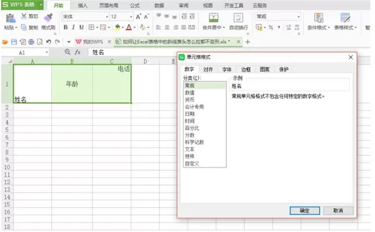Click the Table Style (表格样式) icon
This screenshot has height=232, width=375.
[345, 18]
